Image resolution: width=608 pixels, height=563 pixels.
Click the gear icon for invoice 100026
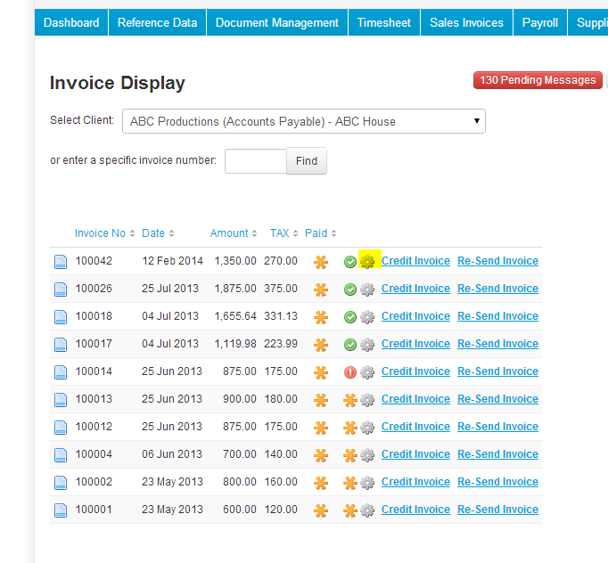tap(367, 290)
